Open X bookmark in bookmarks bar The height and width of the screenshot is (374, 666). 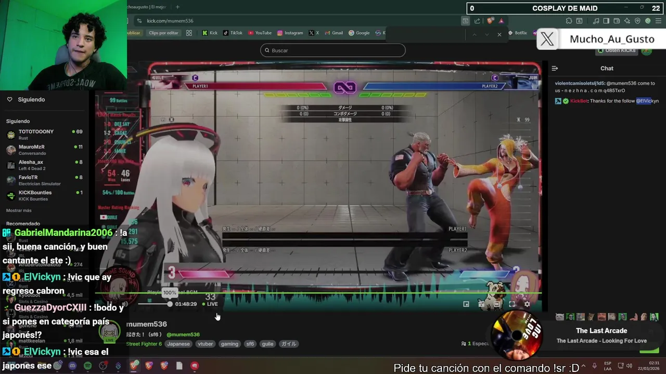pyautogui.click(x=314, y=33)
